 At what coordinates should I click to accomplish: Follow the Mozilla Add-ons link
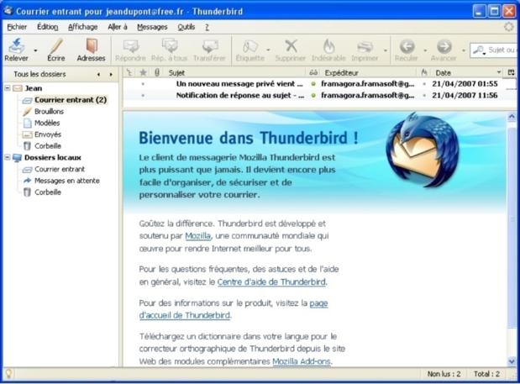tap(301, 361)
